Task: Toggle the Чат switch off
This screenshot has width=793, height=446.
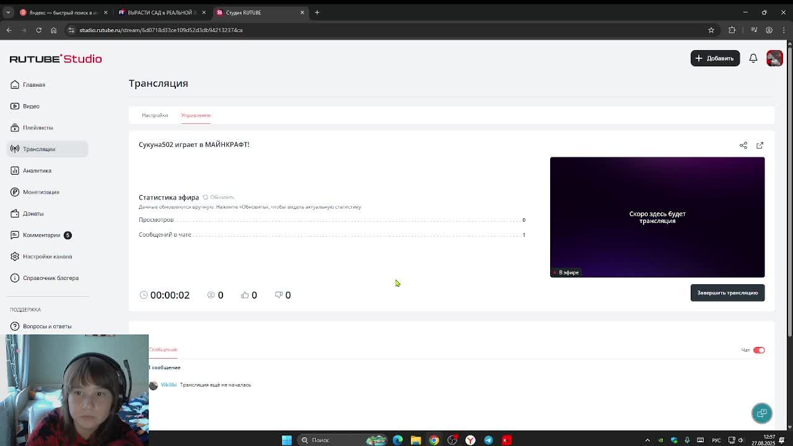Action: [x=759, y=350]
